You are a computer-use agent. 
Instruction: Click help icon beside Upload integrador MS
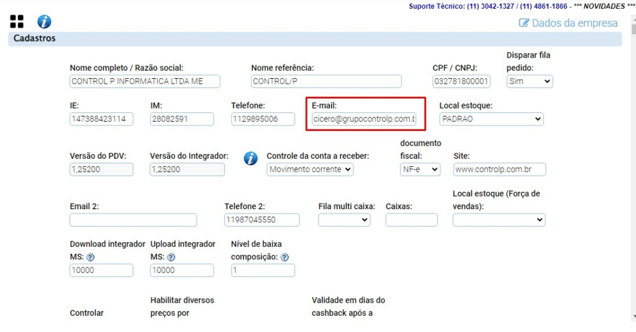point(171,258)
